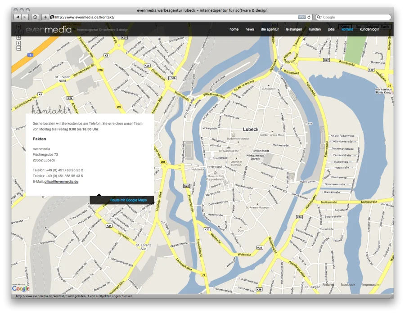405x314 pixels.
Task: Reload the page with the refresh icon
Action: [x=309, y=17]
